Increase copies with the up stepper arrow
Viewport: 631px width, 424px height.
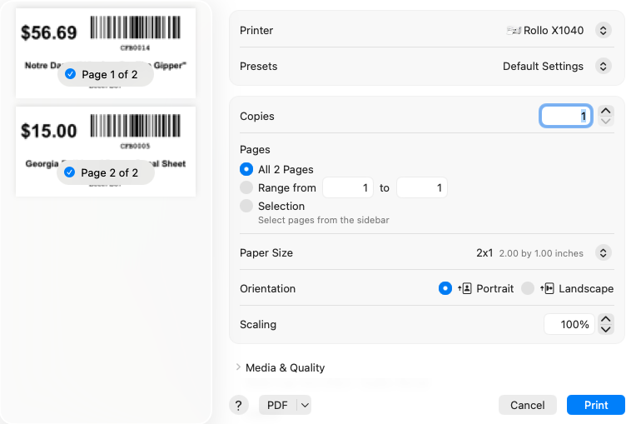pos(605,111)
